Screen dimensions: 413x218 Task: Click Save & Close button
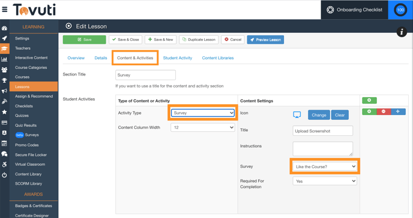[x=125, y=40]
